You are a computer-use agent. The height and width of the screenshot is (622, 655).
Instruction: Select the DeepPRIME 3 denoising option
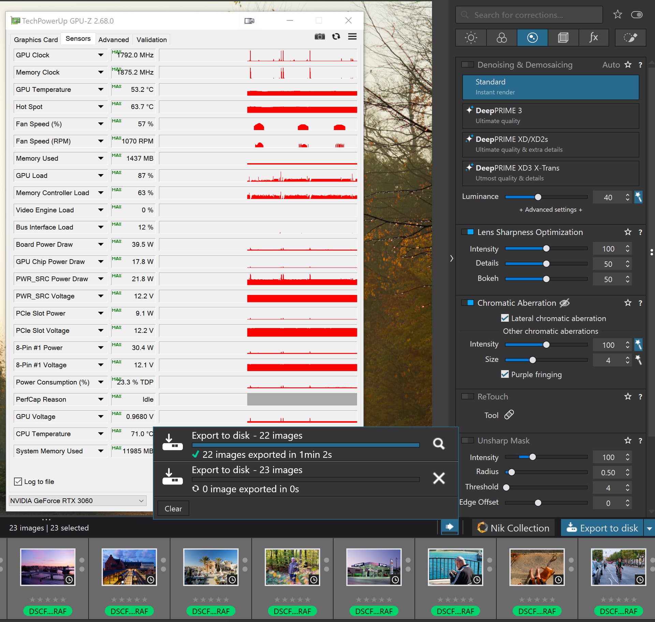tap(550, 116)
